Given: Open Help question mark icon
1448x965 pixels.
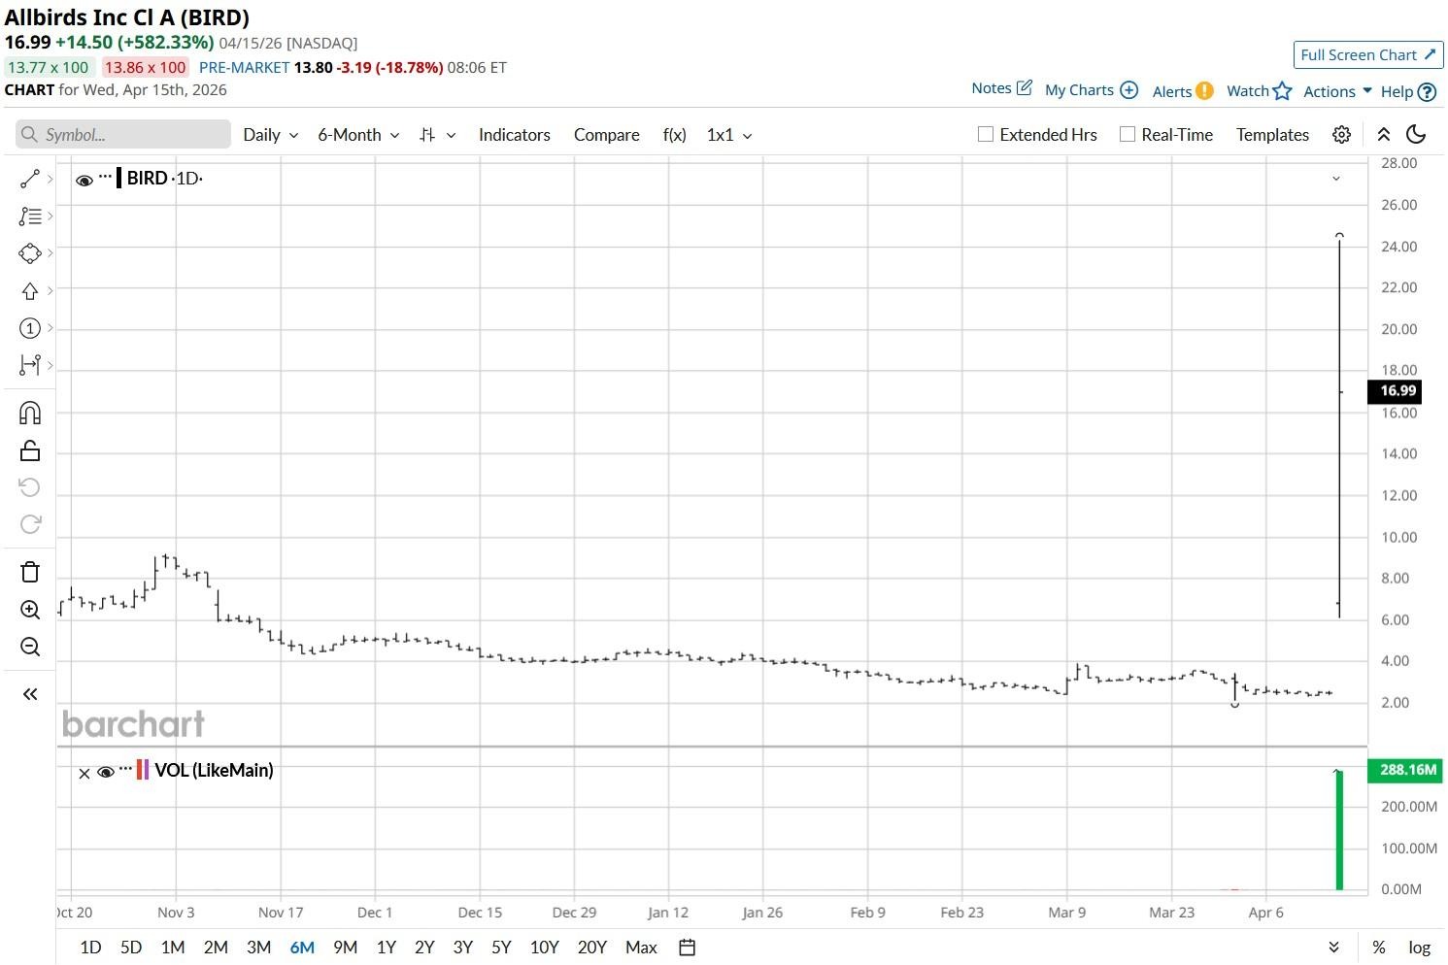Looking at the screenshot, I should [1427, 92].
